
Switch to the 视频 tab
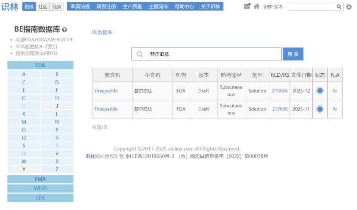click(56, 6)
